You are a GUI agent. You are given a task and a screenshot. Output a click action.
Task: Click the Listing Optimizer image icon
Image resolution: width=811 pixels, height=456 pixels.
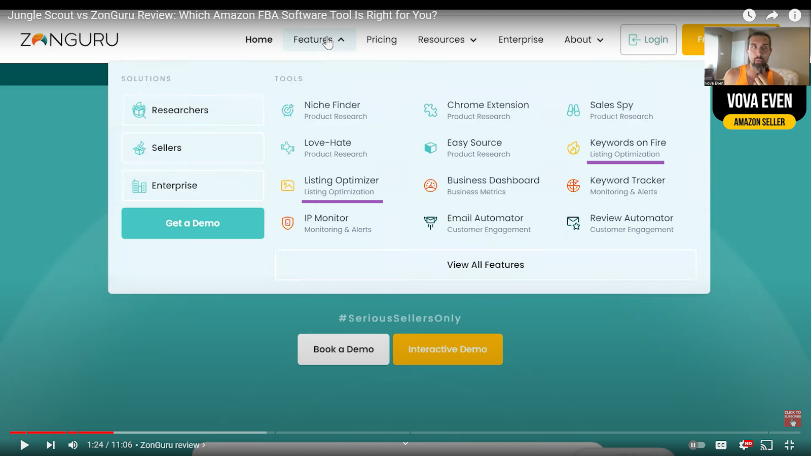pyautogui.click(x=287, y=186)
